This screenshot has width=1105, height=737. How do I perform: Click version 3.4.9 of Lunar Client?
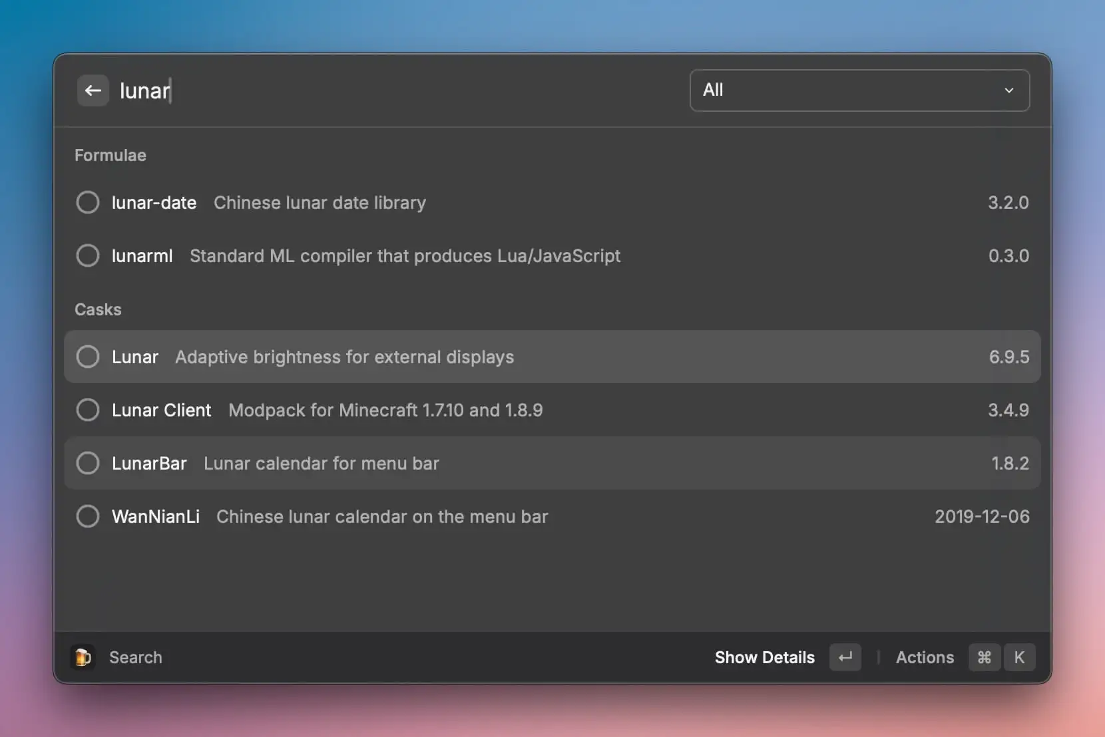pos(1008,410)
